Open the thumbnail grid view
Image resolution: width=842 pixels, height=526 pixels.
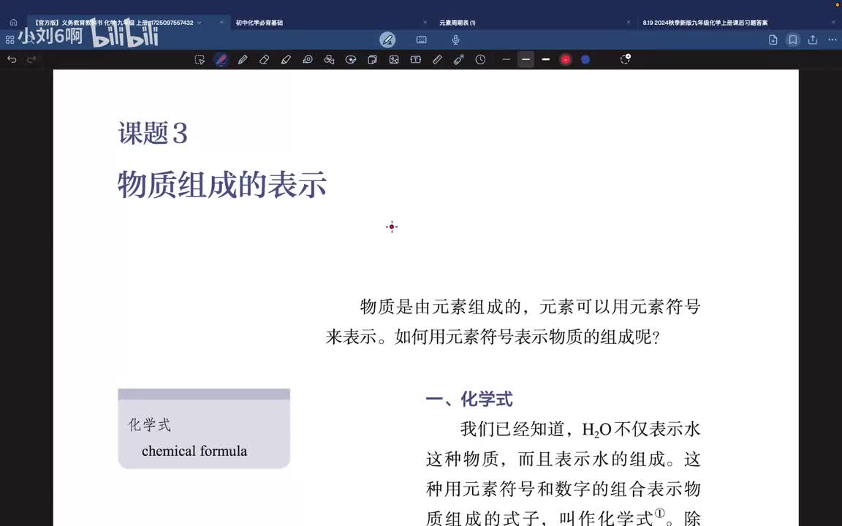(x=10, y=39)
